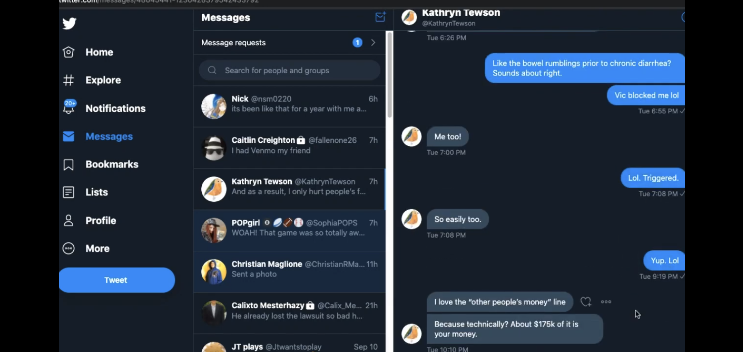743x352 pixels.
Task: Start a new message via envelope icon
Action: pos(380,17)
